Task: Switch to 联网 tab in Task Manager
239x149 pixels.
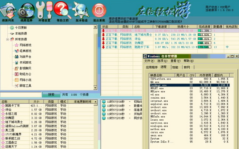Action: (x=187, y=67)
